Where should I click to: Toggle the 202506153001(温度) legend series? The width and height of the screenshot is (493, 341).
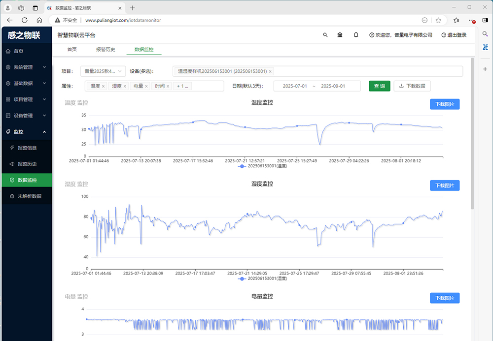tap(262, 166)
